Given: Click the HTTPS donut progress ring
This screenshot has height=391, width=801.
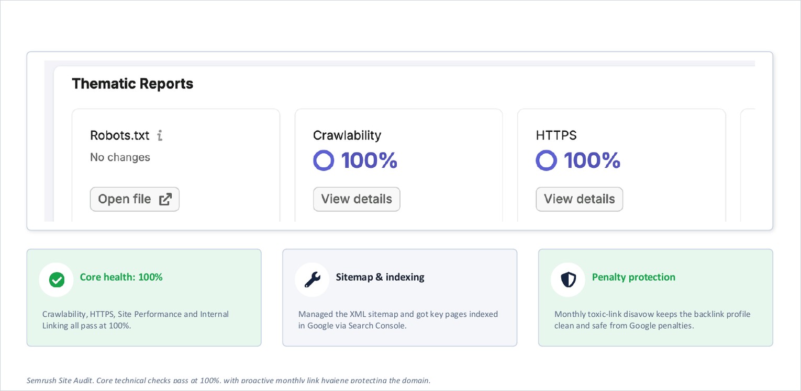Looking at the screenshot, I should point(546,160).
